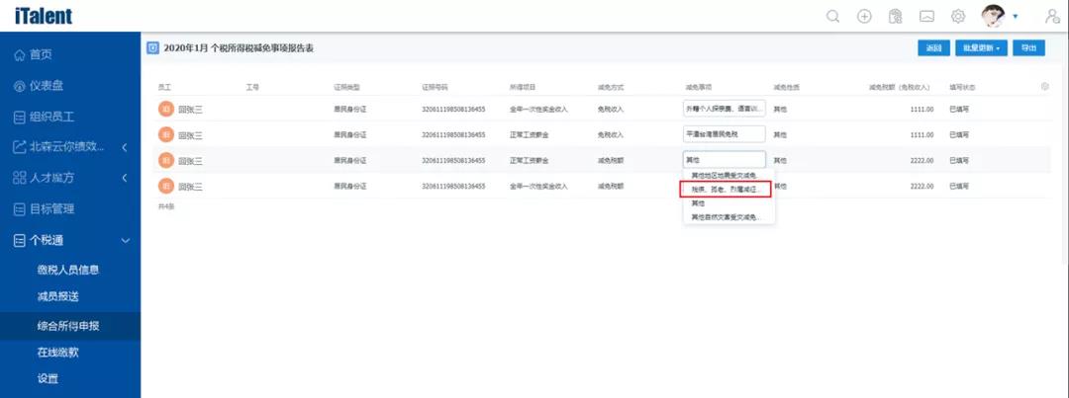Select 残疾、孤老、烈属减征 dropdown option

[x=727, y=189]
